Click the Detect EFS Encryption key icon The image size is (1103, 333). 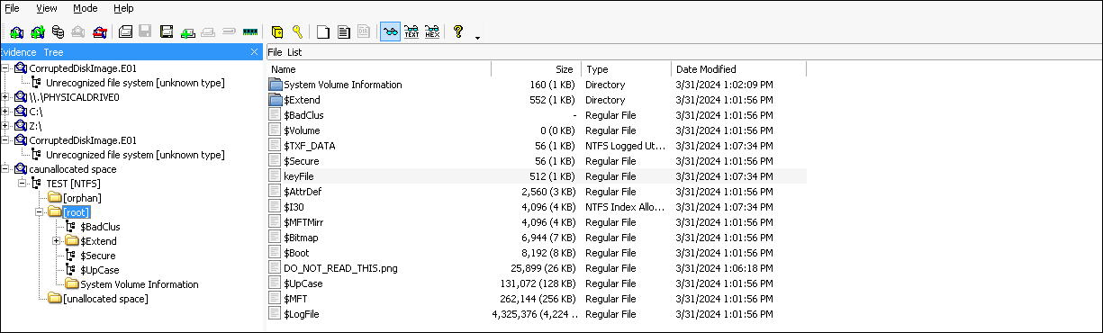[296, 32]
